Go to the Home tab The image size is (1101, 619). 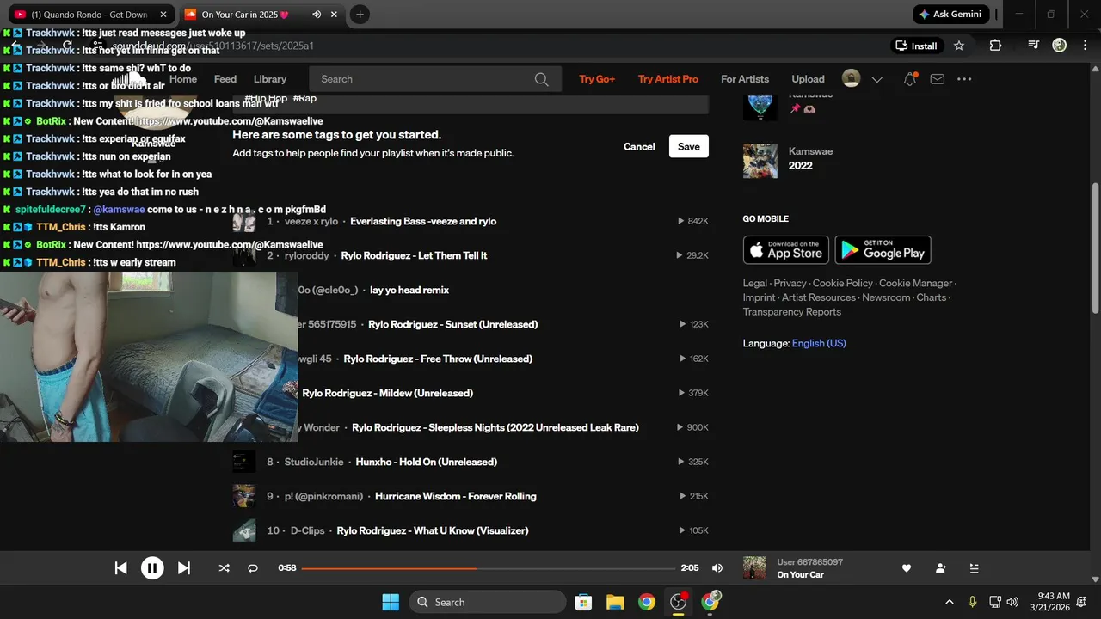pos(183,79)
